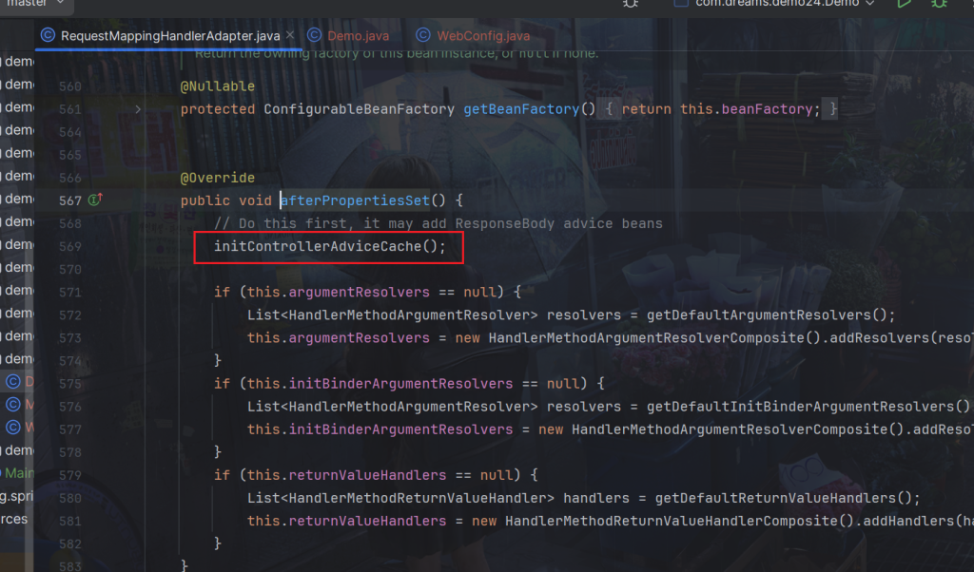Click the class icon on the WebConfig.java tab
This screenshot has width=974, height=572.
click(x=423, y=36)
